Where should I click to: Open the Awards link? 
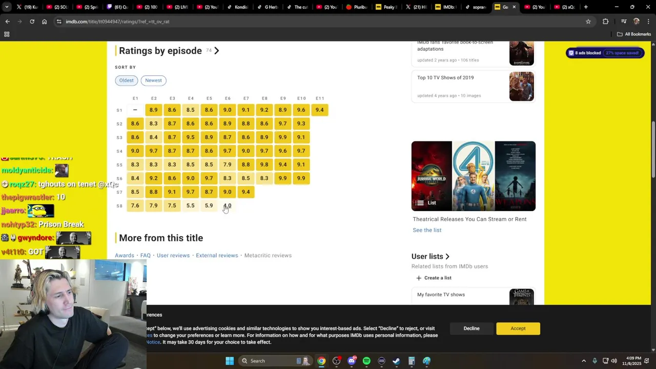[125, 255]
